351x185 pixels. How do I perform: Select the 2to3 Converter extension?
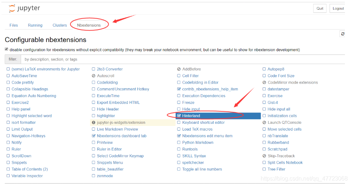coord(110,69)
